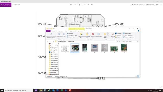163x92 pixels.
Task: Open the Средства работы с рисунками tab
Action: (x=76, y=31)
